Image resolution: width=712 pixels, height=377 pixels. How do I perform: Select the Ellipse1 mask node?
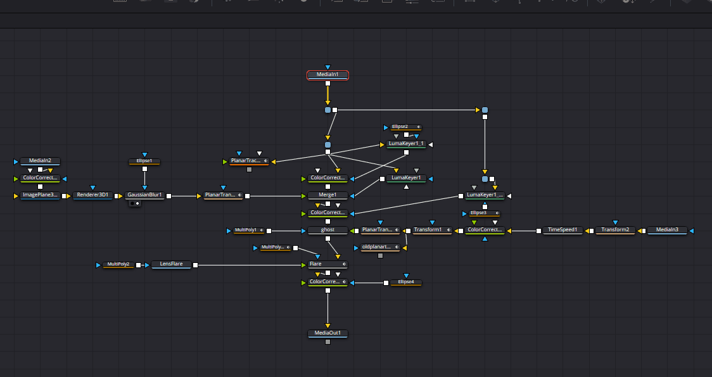click(x=144, y=161)
